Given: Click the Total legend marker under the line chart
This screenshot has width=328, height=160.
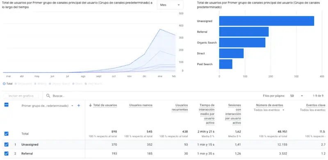Looking at the screenshot, I should [x=4, y=84].
